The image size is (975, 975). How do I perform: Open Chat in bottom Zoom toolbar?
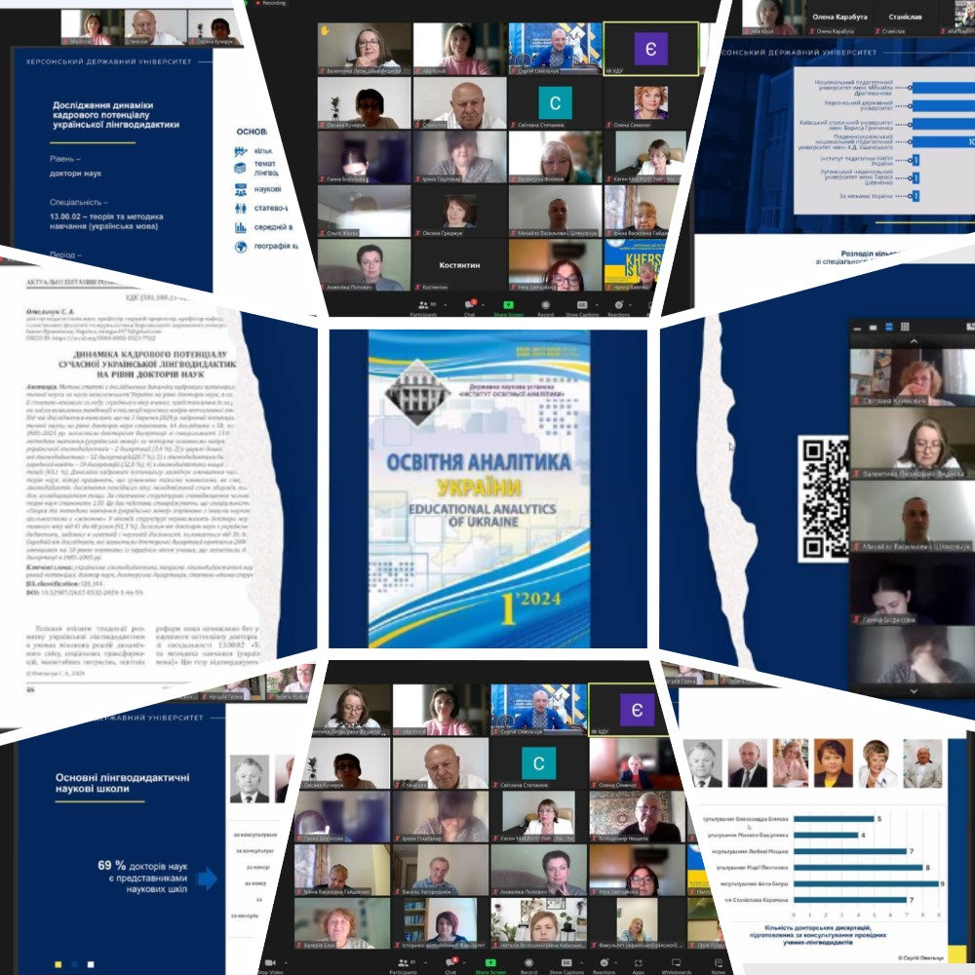(x=450, y=965)
